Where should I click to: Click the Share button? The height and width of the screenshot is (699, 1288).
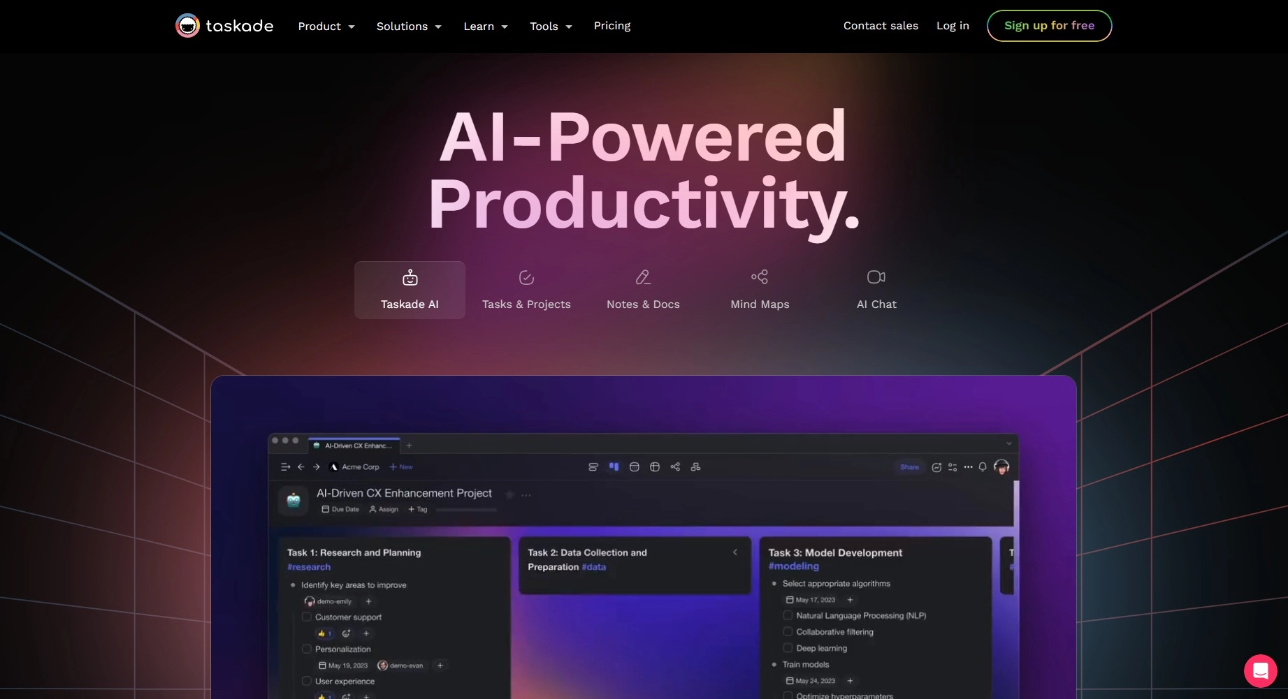point(909,466)
